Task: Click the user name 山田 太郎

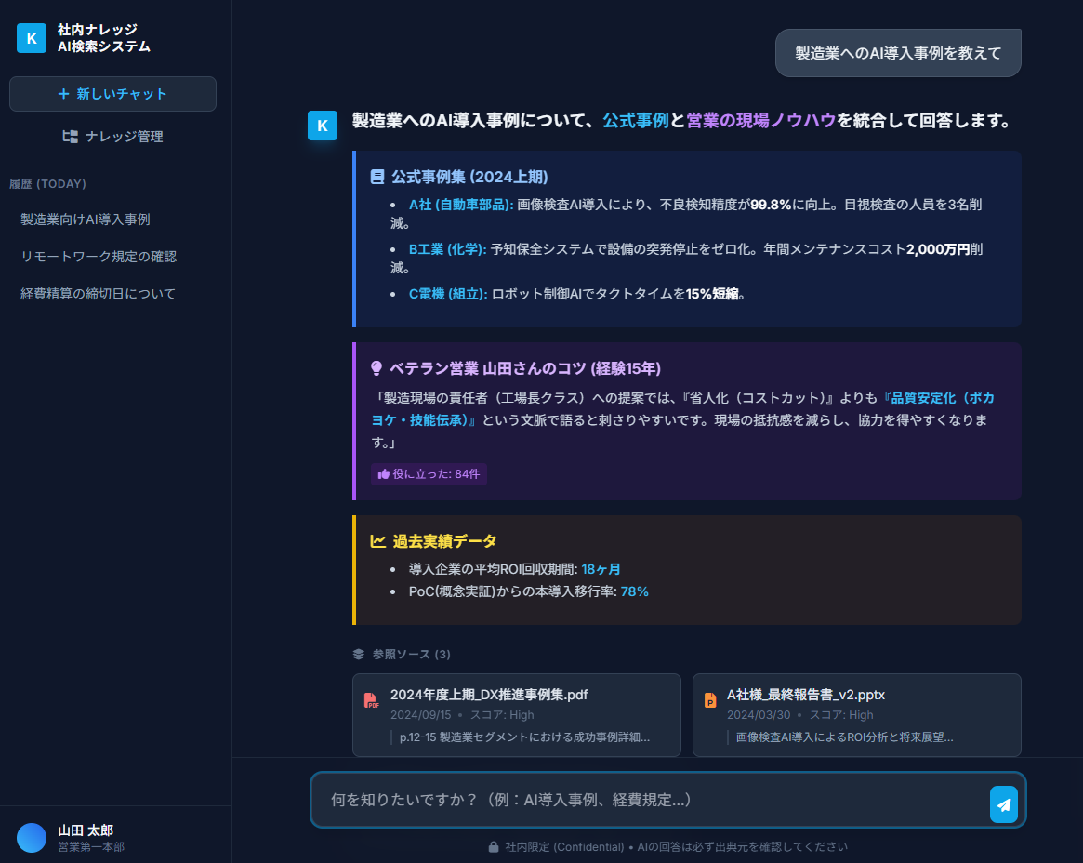Action: 86,830
